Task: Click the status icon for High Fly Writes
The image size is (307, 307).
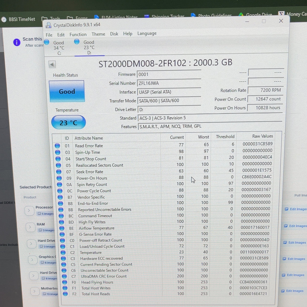Action: [x=61, y=222]
